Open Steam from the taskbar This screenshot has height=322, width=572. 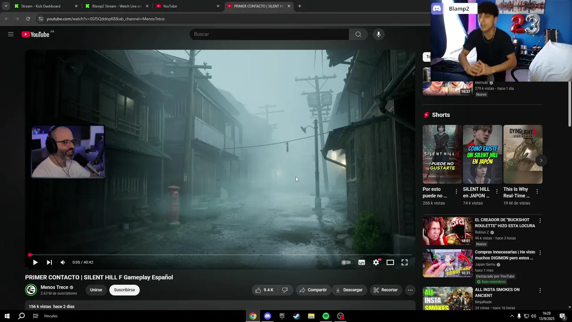pyautogui.click(x=296, y=316)
